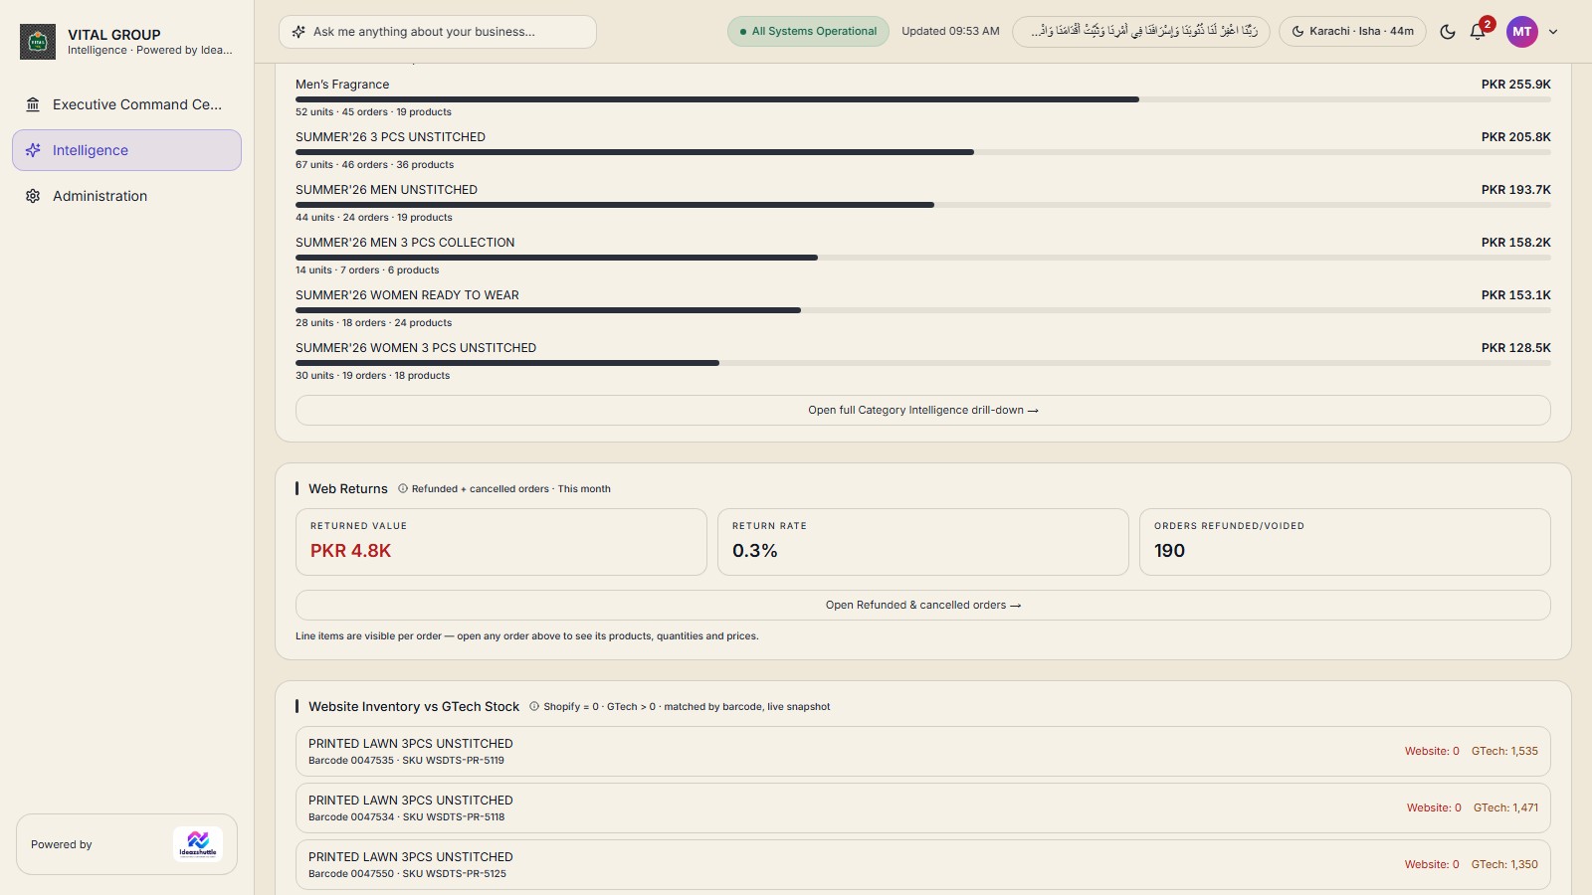The image size is (1592, 895).
Task: Click GTech: 1,535 stock value
Action: coord(1504,751)
